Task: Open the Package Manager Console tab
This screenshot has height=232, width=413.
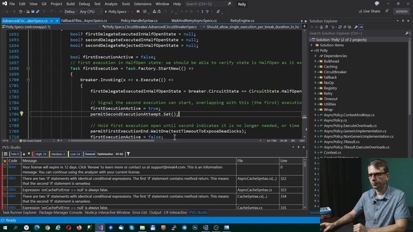Action: (x=61, y=213)
